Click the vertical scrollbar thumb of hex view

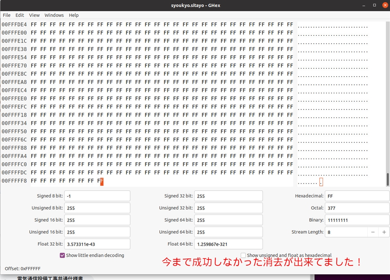(387, 179)
